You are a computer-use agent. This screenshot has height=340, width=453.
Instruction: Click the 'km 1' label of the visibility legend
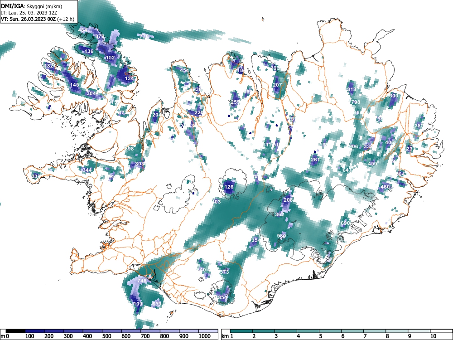tap(227, 336)
